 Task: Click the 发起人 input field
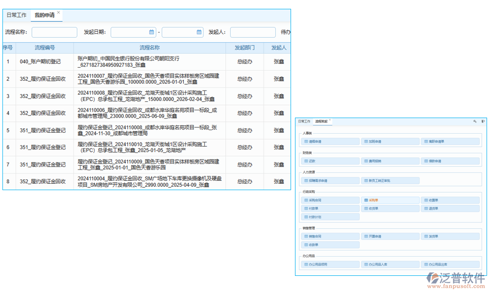[253, 32]
